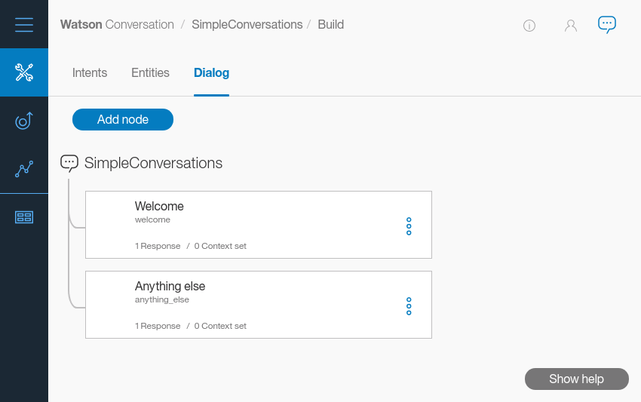
Task: Open the hamburger navigation menu
Action: (24, 24)
